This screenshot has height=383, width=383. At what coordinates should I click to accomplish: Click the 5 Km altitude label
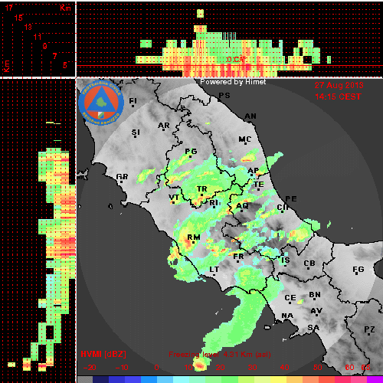pyautogui.click(x=65, y=65)
